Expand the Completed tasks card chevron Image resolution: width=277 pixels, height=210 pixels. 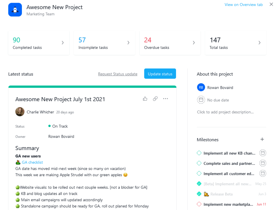coord(63,43)
